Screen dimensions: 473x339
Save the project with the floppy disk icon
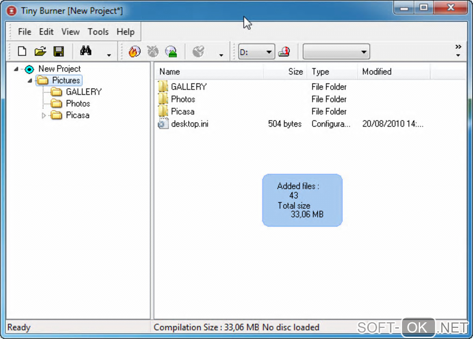pyautogui.click(x=59, y=51)
